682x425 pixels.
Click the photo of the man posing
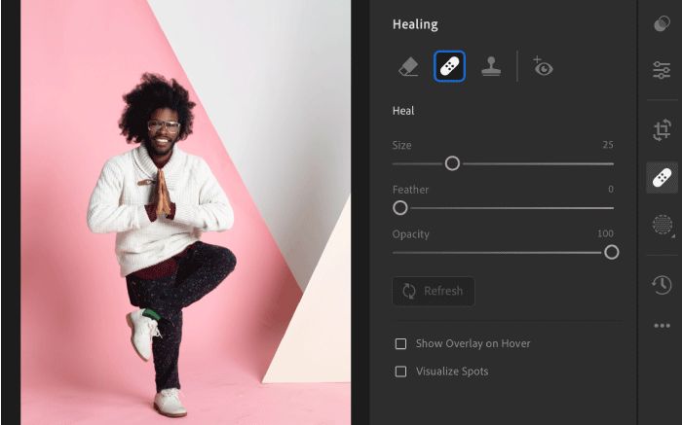[186, 212]
